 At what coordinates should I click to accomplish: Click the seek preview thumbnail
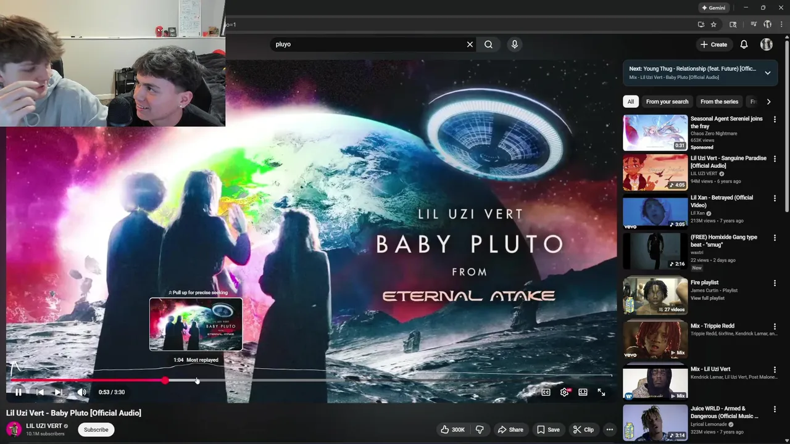click(196, 324)
